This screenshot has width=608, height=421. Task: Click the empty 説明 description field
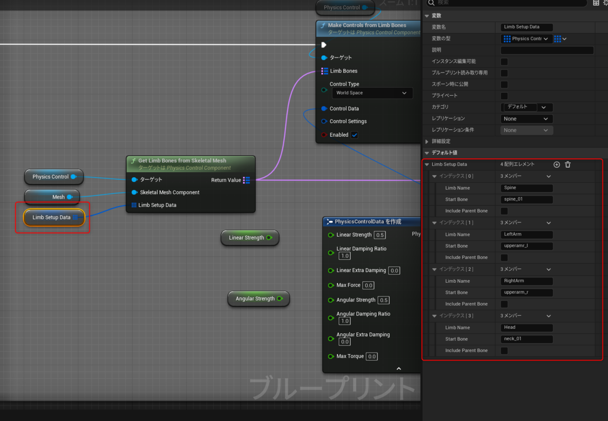click(547, 50)
